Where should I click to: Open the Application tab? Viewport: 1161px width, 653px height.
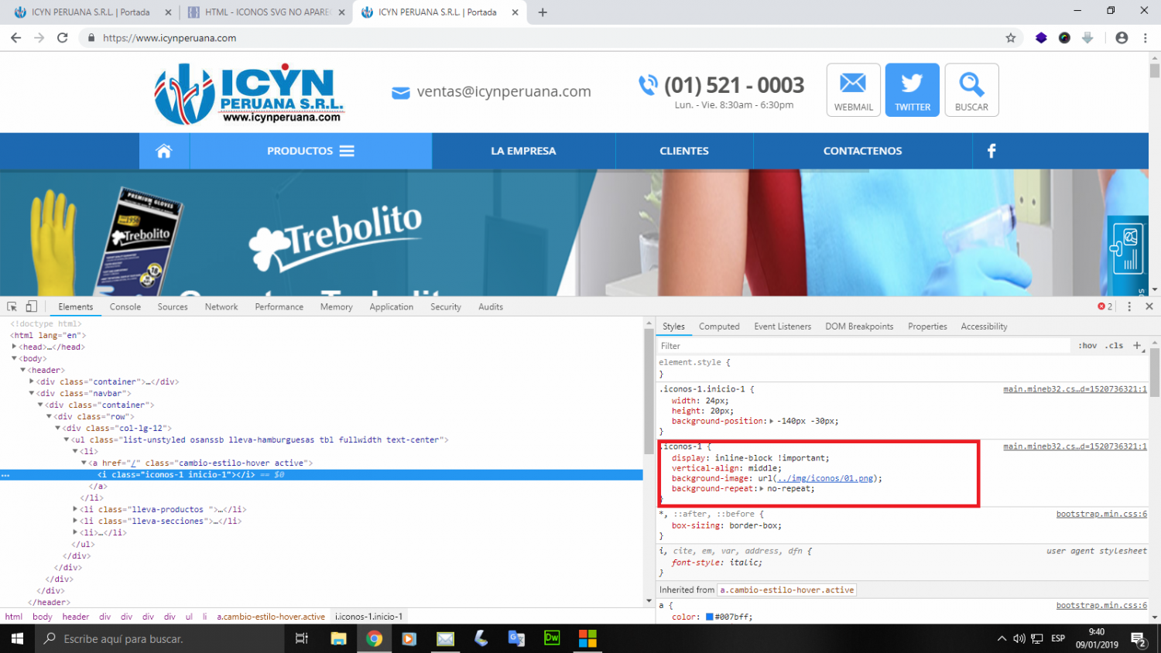coord(392,306)
